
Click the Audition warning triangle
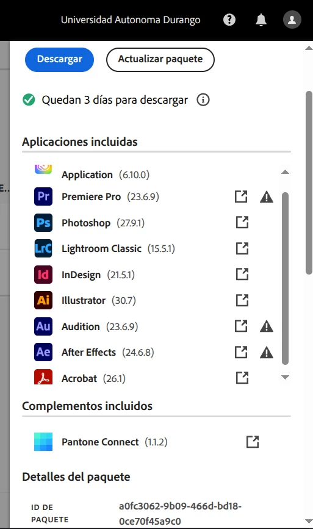(x=267, y=326)
